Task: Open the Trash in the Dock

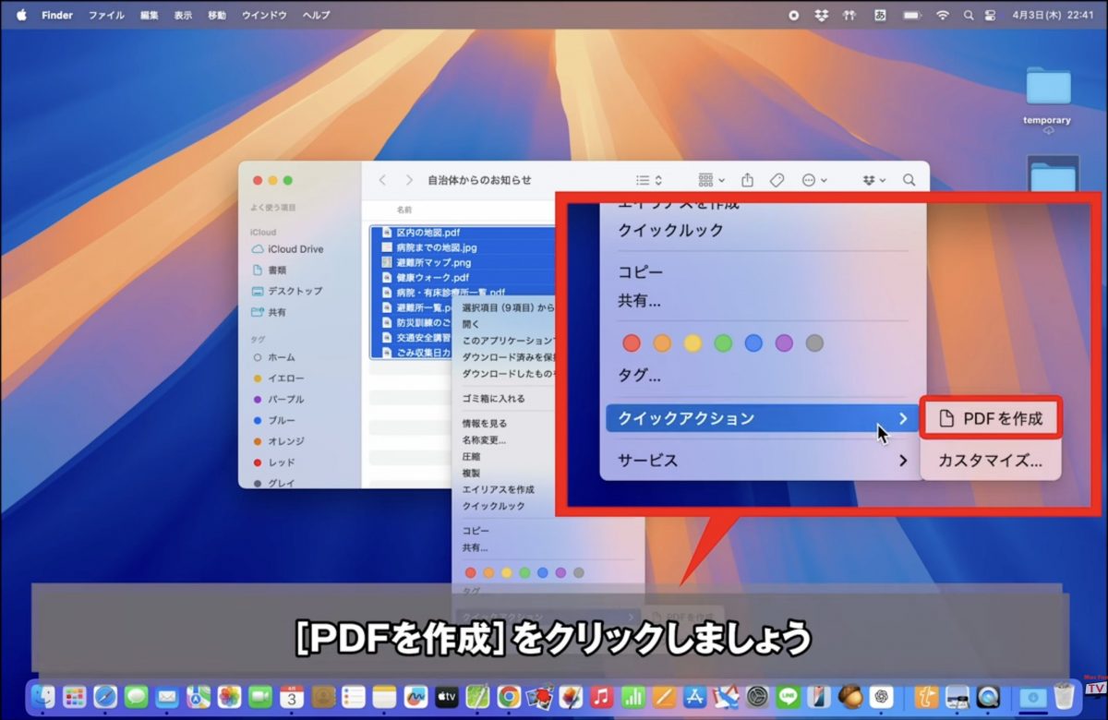Action: (1065, 697)
